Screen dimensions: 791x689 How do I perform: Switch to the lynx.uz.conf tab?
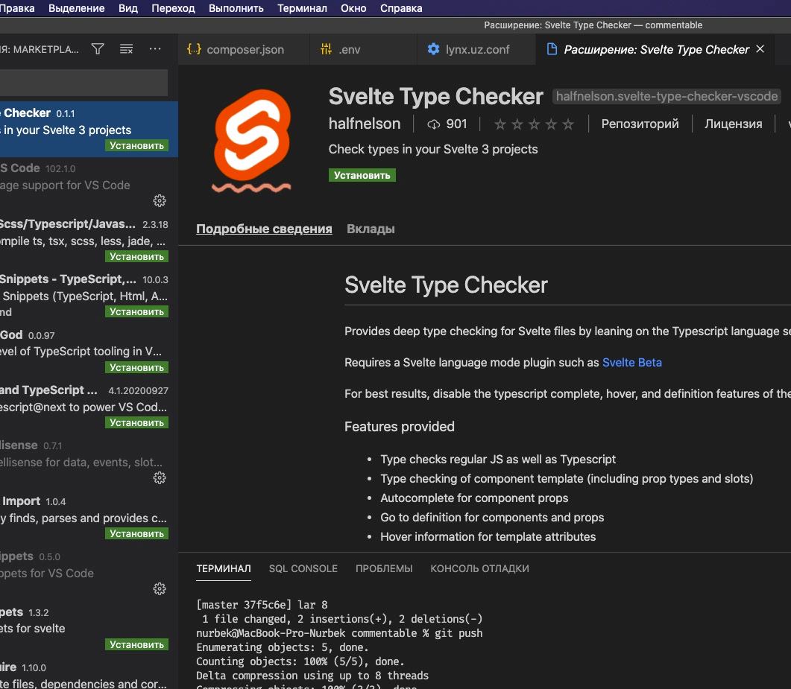coord(476,49)
